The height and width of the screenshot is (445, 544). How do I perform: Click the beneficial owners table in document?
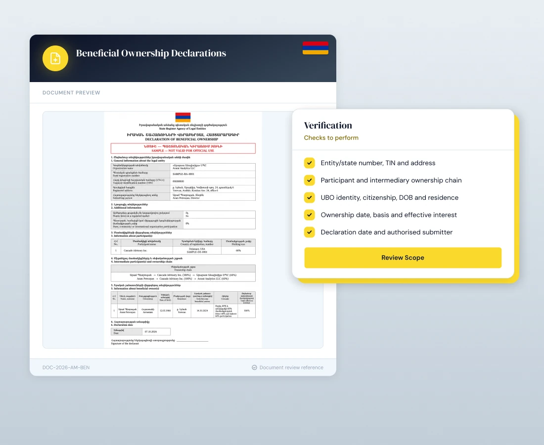coord(183,305)
